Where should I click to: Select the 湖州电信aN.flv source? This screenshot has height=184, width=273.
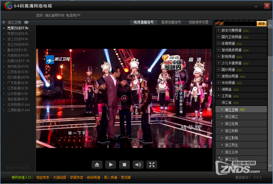[18, 66]
